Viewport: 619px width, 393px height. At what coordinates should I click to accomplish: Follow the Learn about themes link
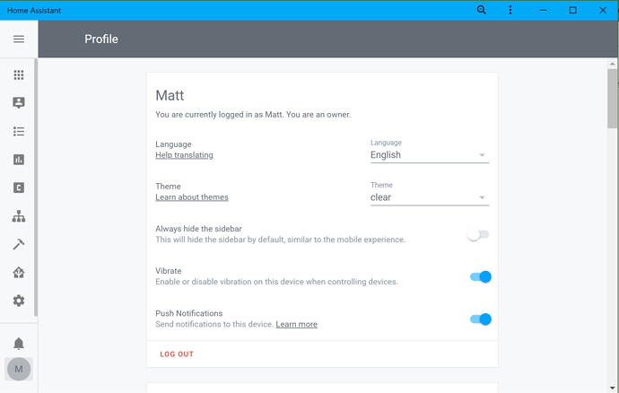tap(192, 197)
